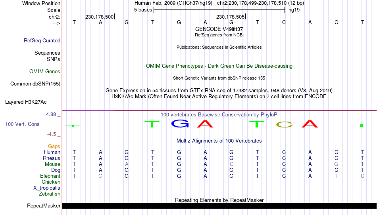The width and height of the screenshot is (377, 215).
Task: Select the Mouse species label
Action: pos(52,164)
